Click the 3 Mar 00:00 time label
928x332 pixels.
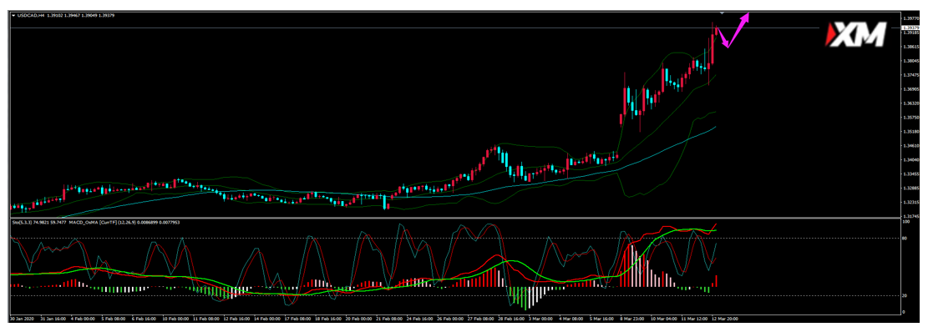point(540,318)
